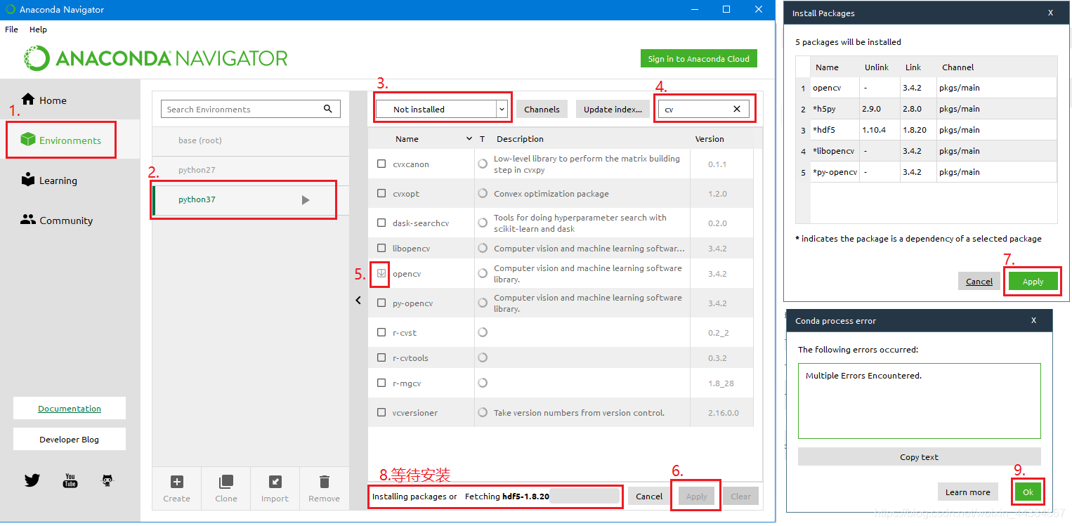Check the cvxcanon package checkbox
Viewport: 1072px width, 526px height.
coord(381,164)
